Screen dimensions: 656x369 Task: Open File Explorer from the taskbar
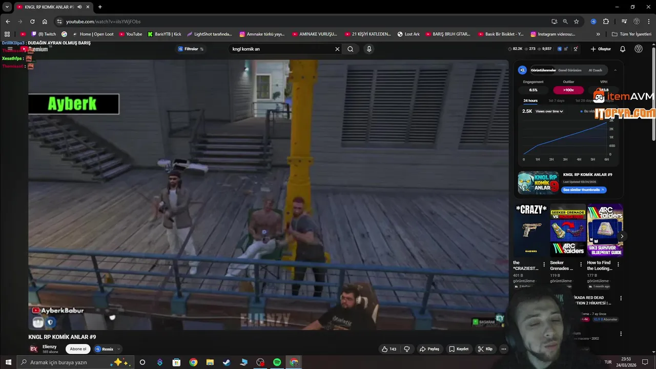[x=210, y=362]
